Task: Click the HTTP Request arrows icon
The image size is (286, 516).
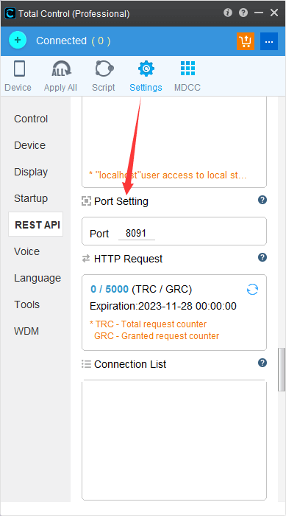Action: [x=86, y=259]
